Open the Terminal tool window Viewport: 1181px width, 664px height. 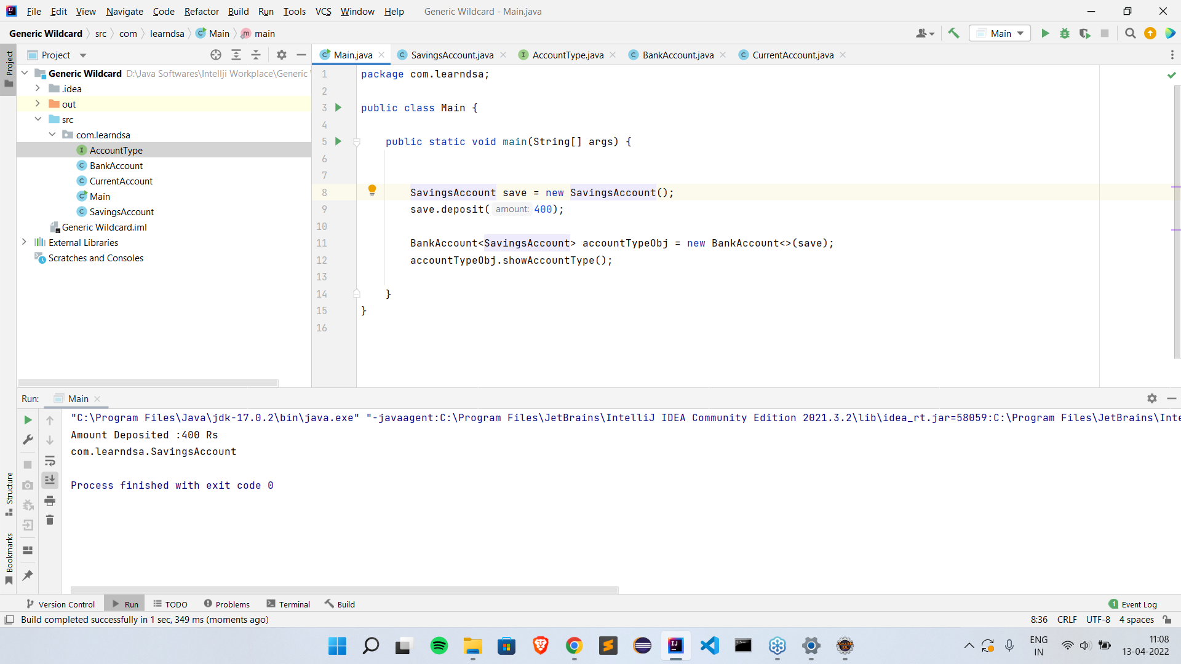tap(294, 604)
